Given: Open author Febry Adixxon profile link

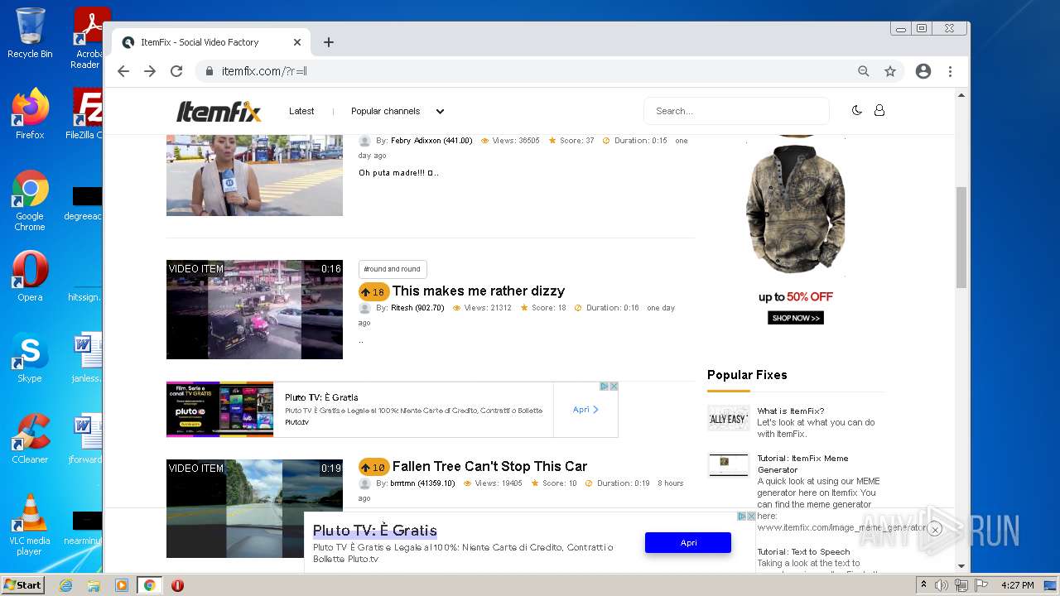Looking at the screenshot, I should 431,141.
